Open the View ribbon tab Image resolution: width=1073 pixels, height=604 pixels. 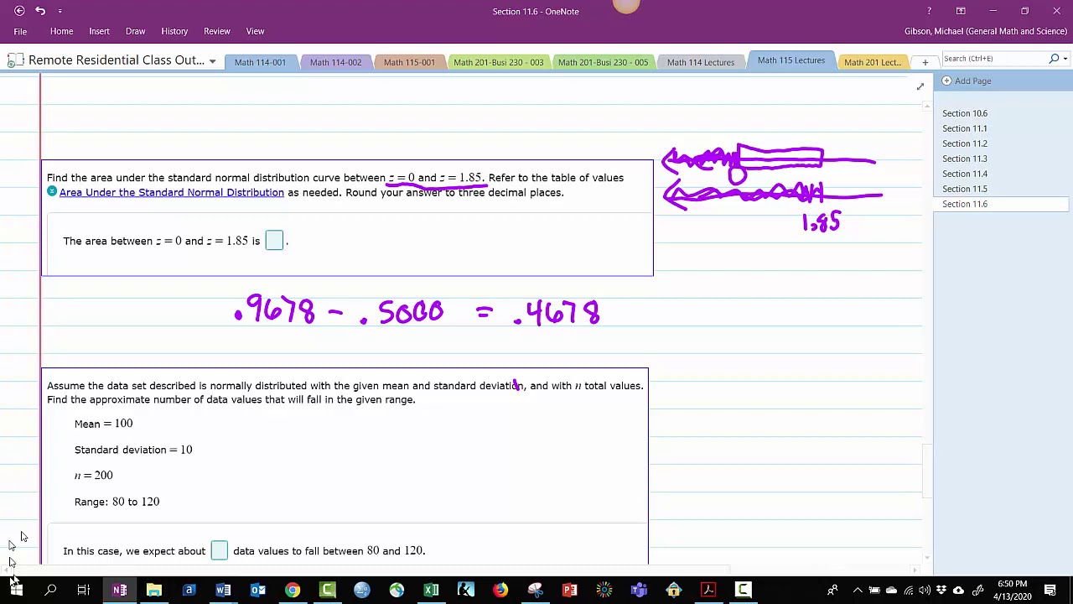(x=255, y=31)
